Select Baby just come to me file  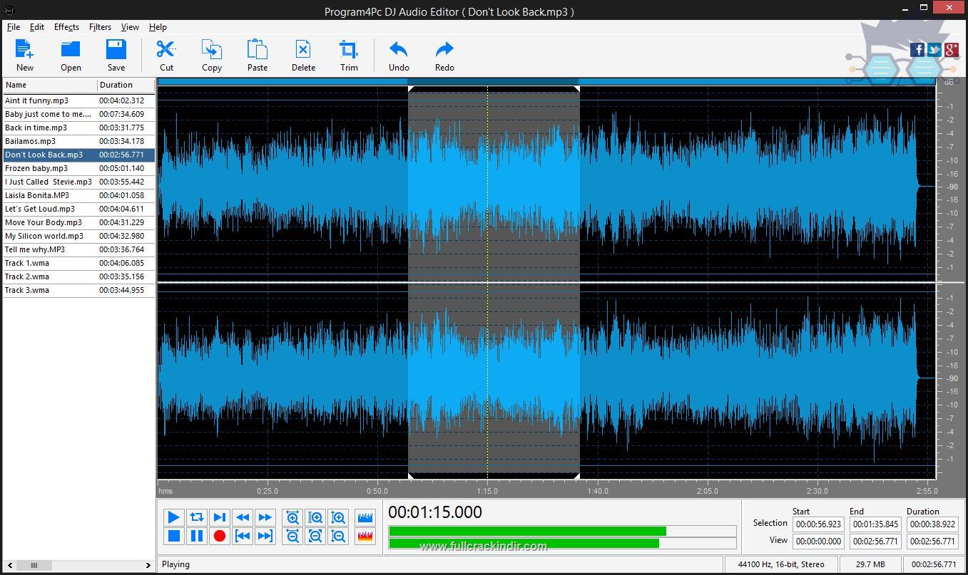78,114
